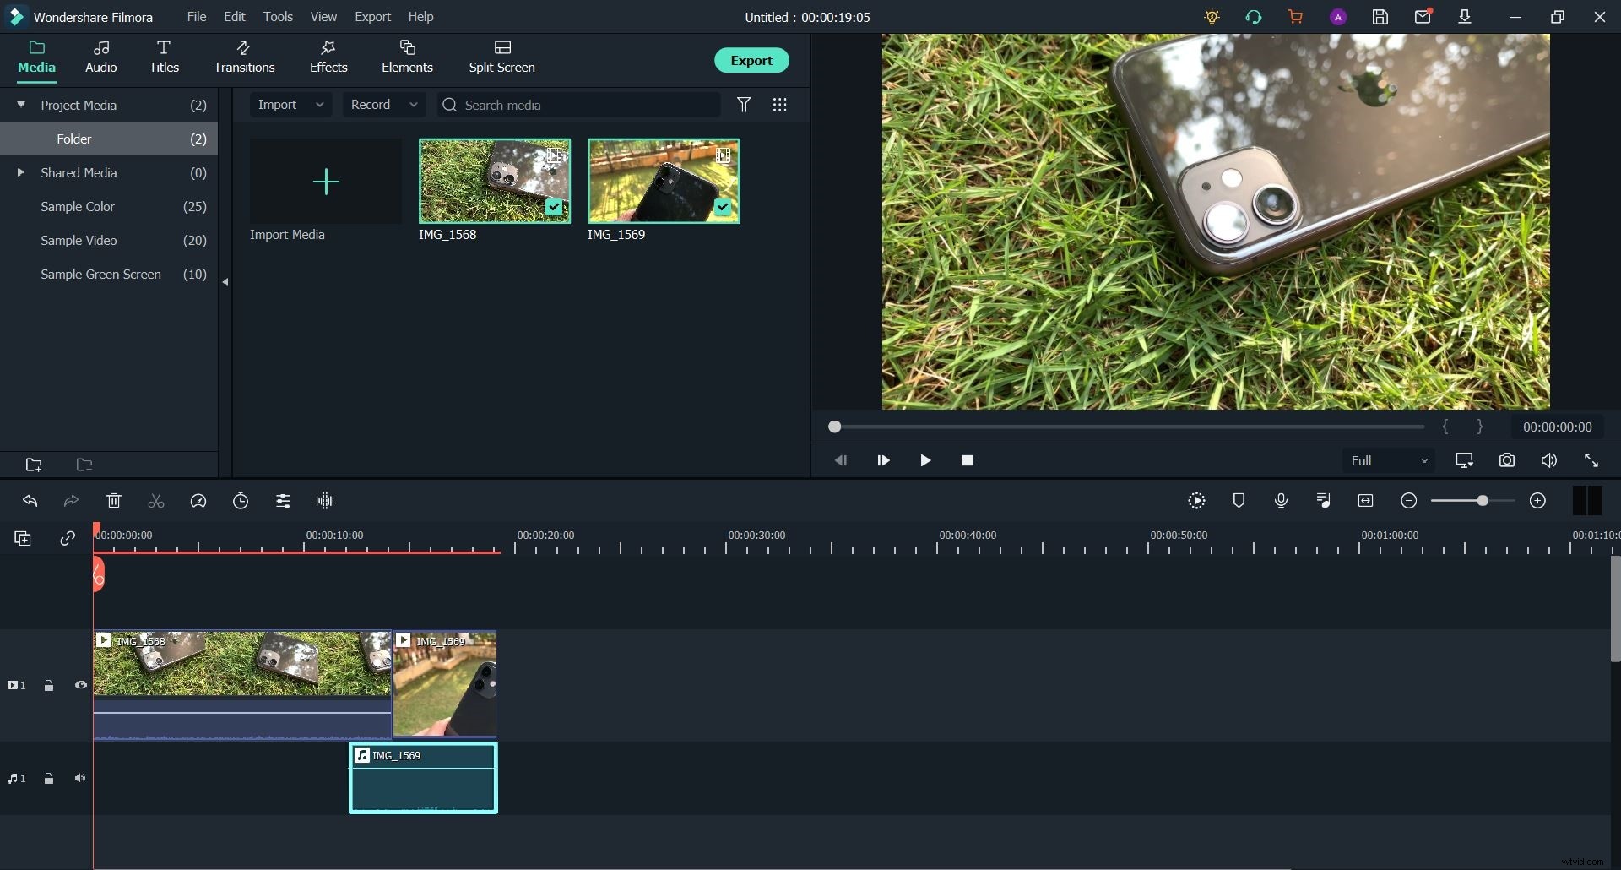Select the IMG_1569 media thumbnail
The height and width of the screenshot is (870, 1621).
coord(663,181)
